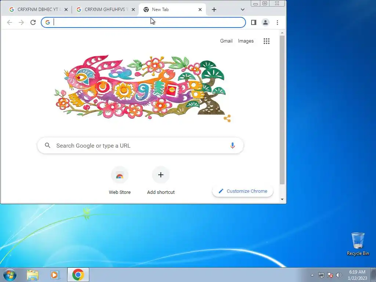The image size is (376, 282).
Task: Close the New Tab tab
Action: coord(200,10)
